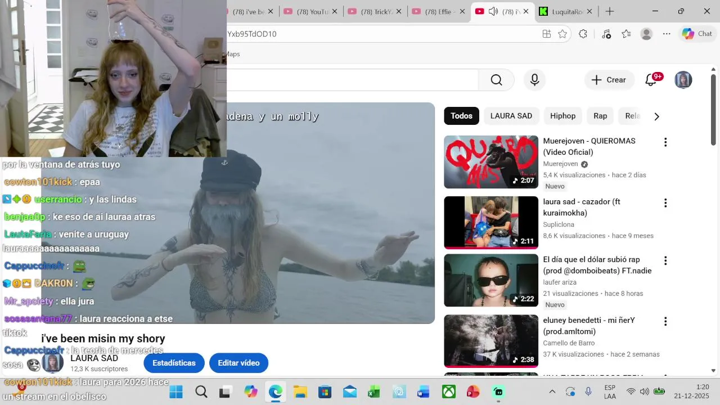Open Task View on the taskbar
The height and width of the screenshot is (405, 720).
(225, 391)
